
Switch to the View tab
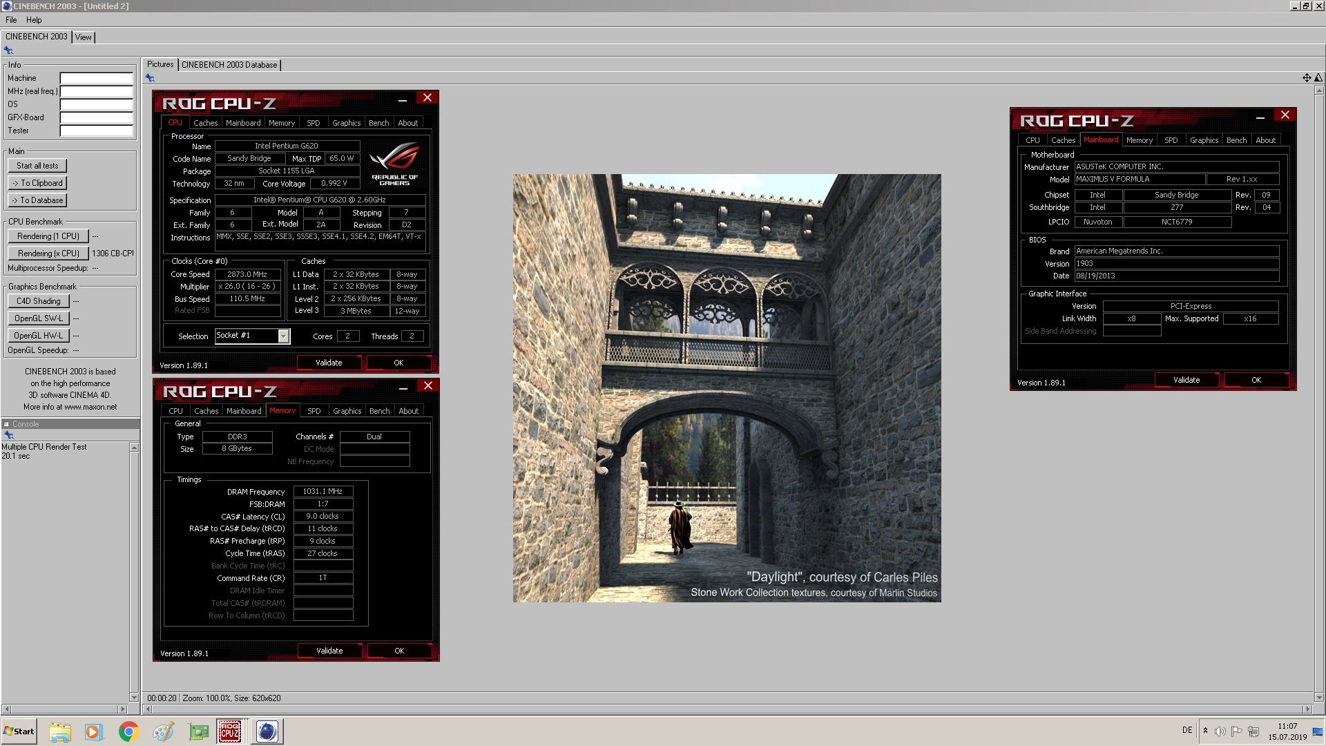pos(84,37)
